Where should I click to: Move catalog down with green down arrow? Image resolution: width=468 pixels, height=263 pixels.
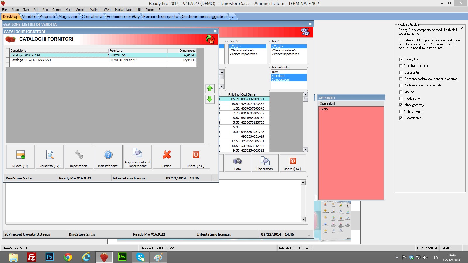pyautogui.click(x=210, y=99)
